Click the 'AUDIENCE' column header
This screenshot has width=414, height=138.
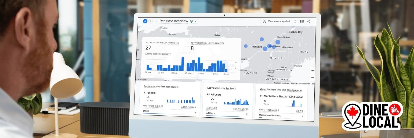pyautogui.click(x=211, y=109)
